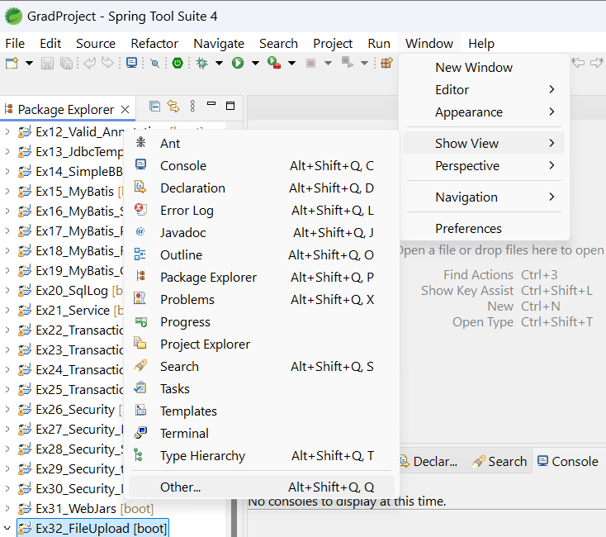Open the New wizard dropdown arrow

click(29, 63)
